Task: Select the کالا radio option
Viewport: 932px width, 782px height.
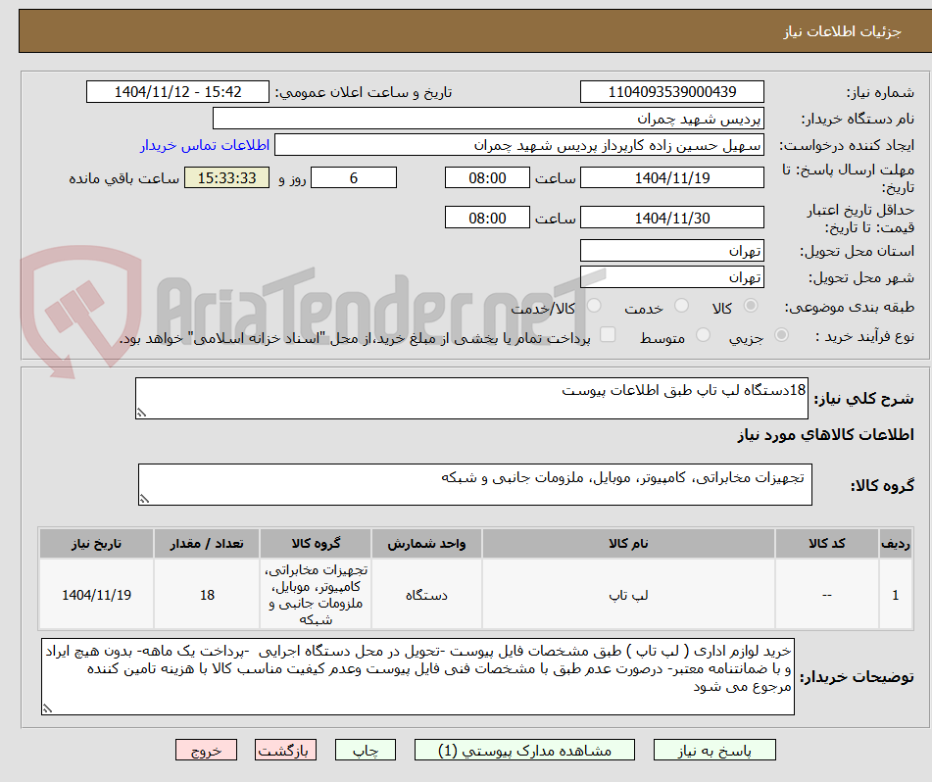Action: (751, 306)
